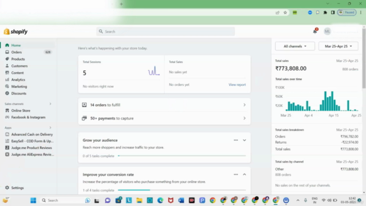Image resolution: width=366 pixels, height=206 pixels.
Task: Click the Total Sessions sparkline graph
Action: (x=154, y=71)
